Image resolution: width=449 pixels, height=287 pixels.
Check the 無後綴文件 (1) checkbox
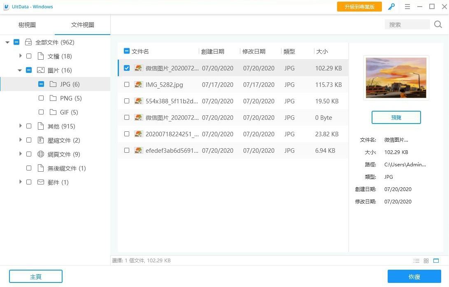tap(29, 168)
